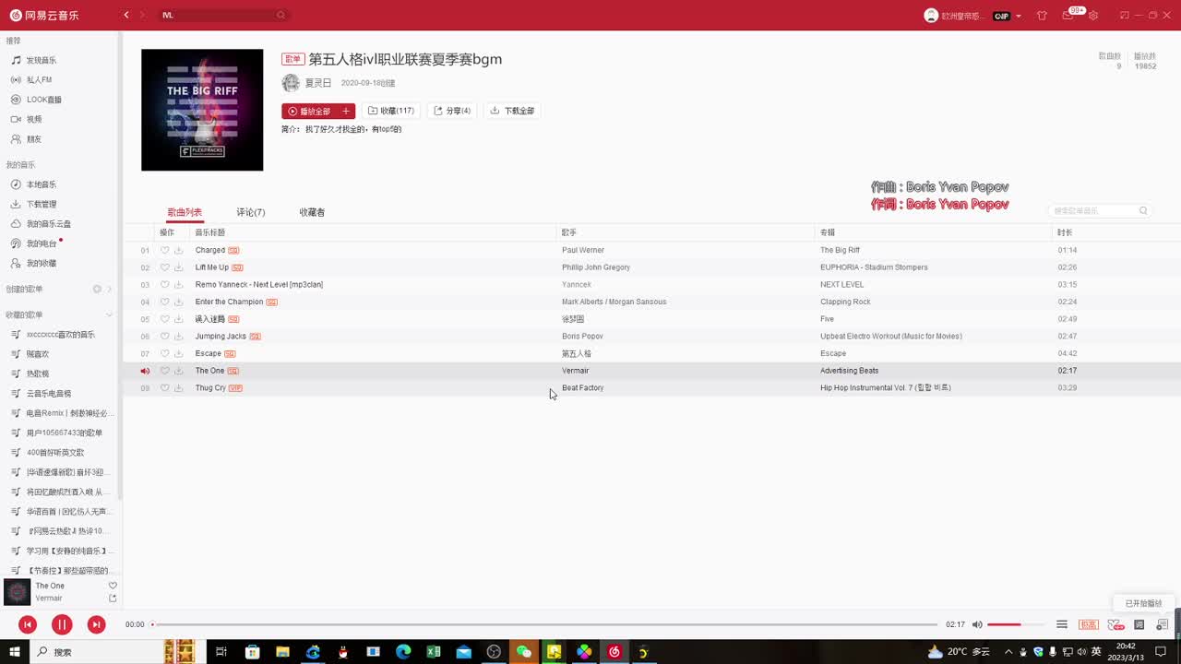Toggle desktop lyrics 词 icon
The height and width of the screenshot is (664, 1181).
pos(1139,624)
